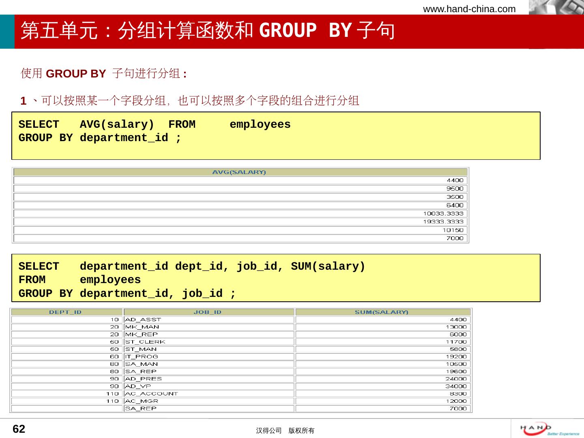This screenshot has width=584, height=438.
Task: Click the page number 62
Action: click(19, 429)
